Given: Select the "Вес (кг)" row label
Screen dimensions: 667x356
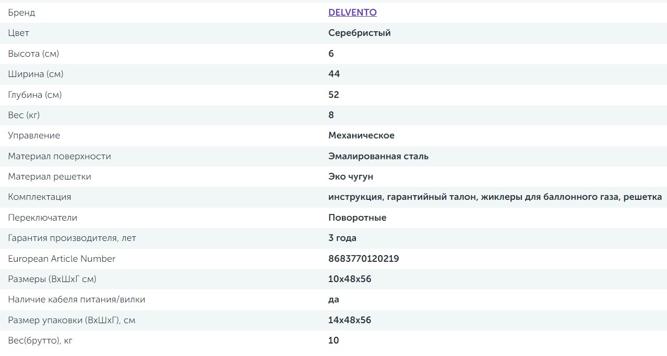Looking at the screenshot, I should 24,115.
